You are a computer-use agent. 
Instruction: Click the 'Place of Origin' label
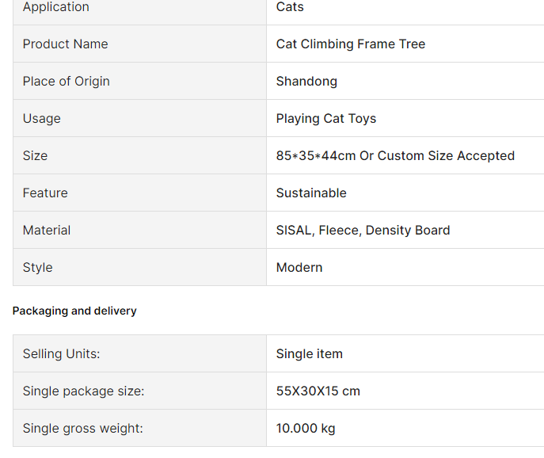pos(67,82)
